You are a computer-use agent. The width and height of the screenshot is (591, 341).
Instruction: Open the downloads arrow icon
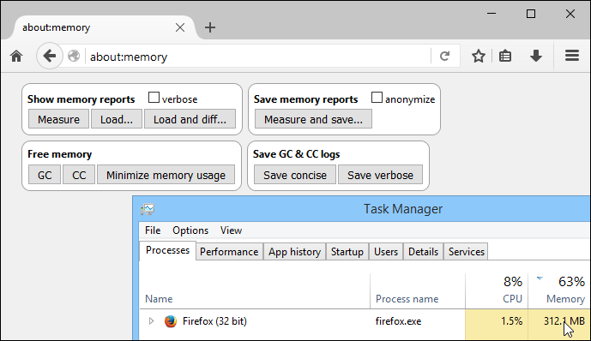[x=535, y=56]
